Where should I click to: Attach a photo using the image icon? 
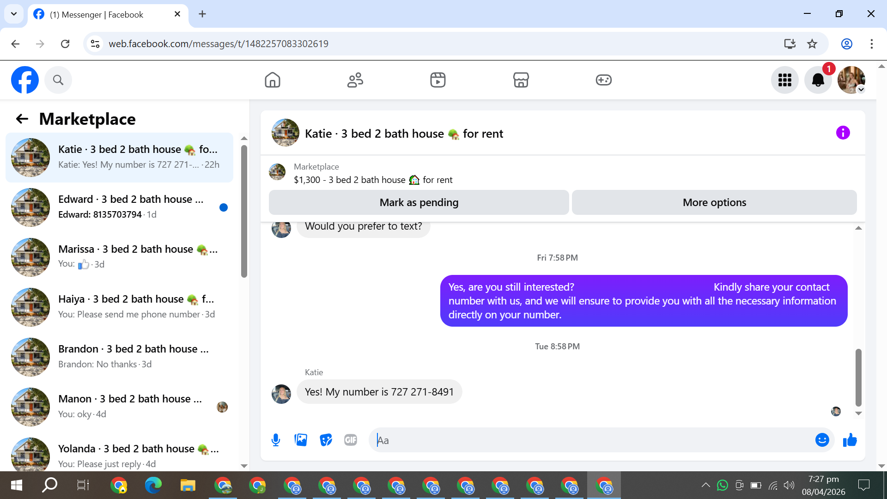(301, 440)
